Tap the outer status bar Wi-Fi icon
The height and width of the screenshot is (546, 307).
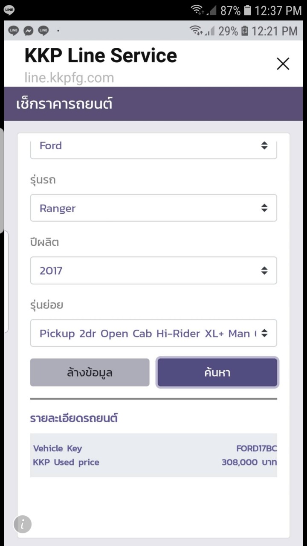click(x=197, y=10)
